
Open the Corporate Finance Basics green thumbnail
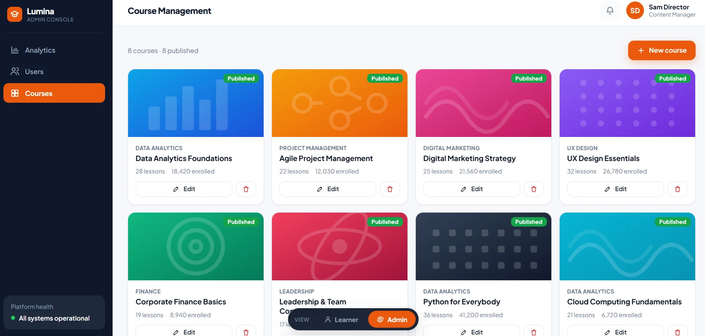click(x=196, y=246)
